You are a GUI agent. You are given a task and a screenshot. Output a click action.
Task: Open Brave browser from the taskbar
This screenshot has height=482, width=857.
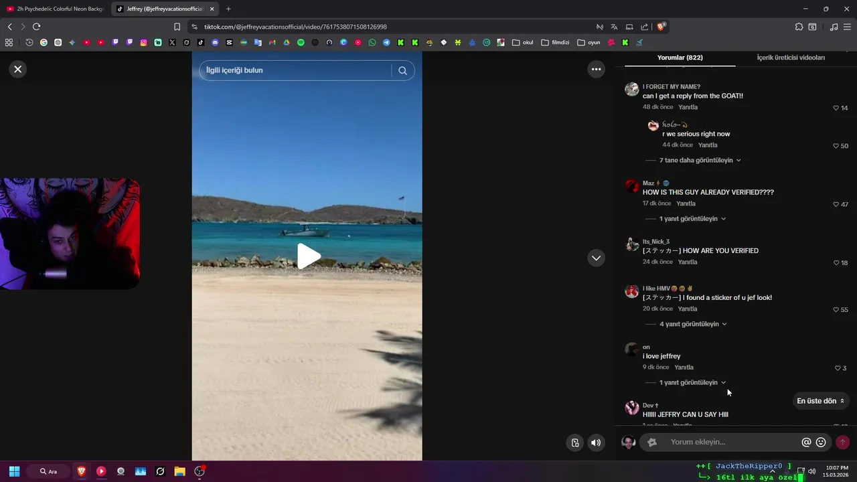point(82,471)
